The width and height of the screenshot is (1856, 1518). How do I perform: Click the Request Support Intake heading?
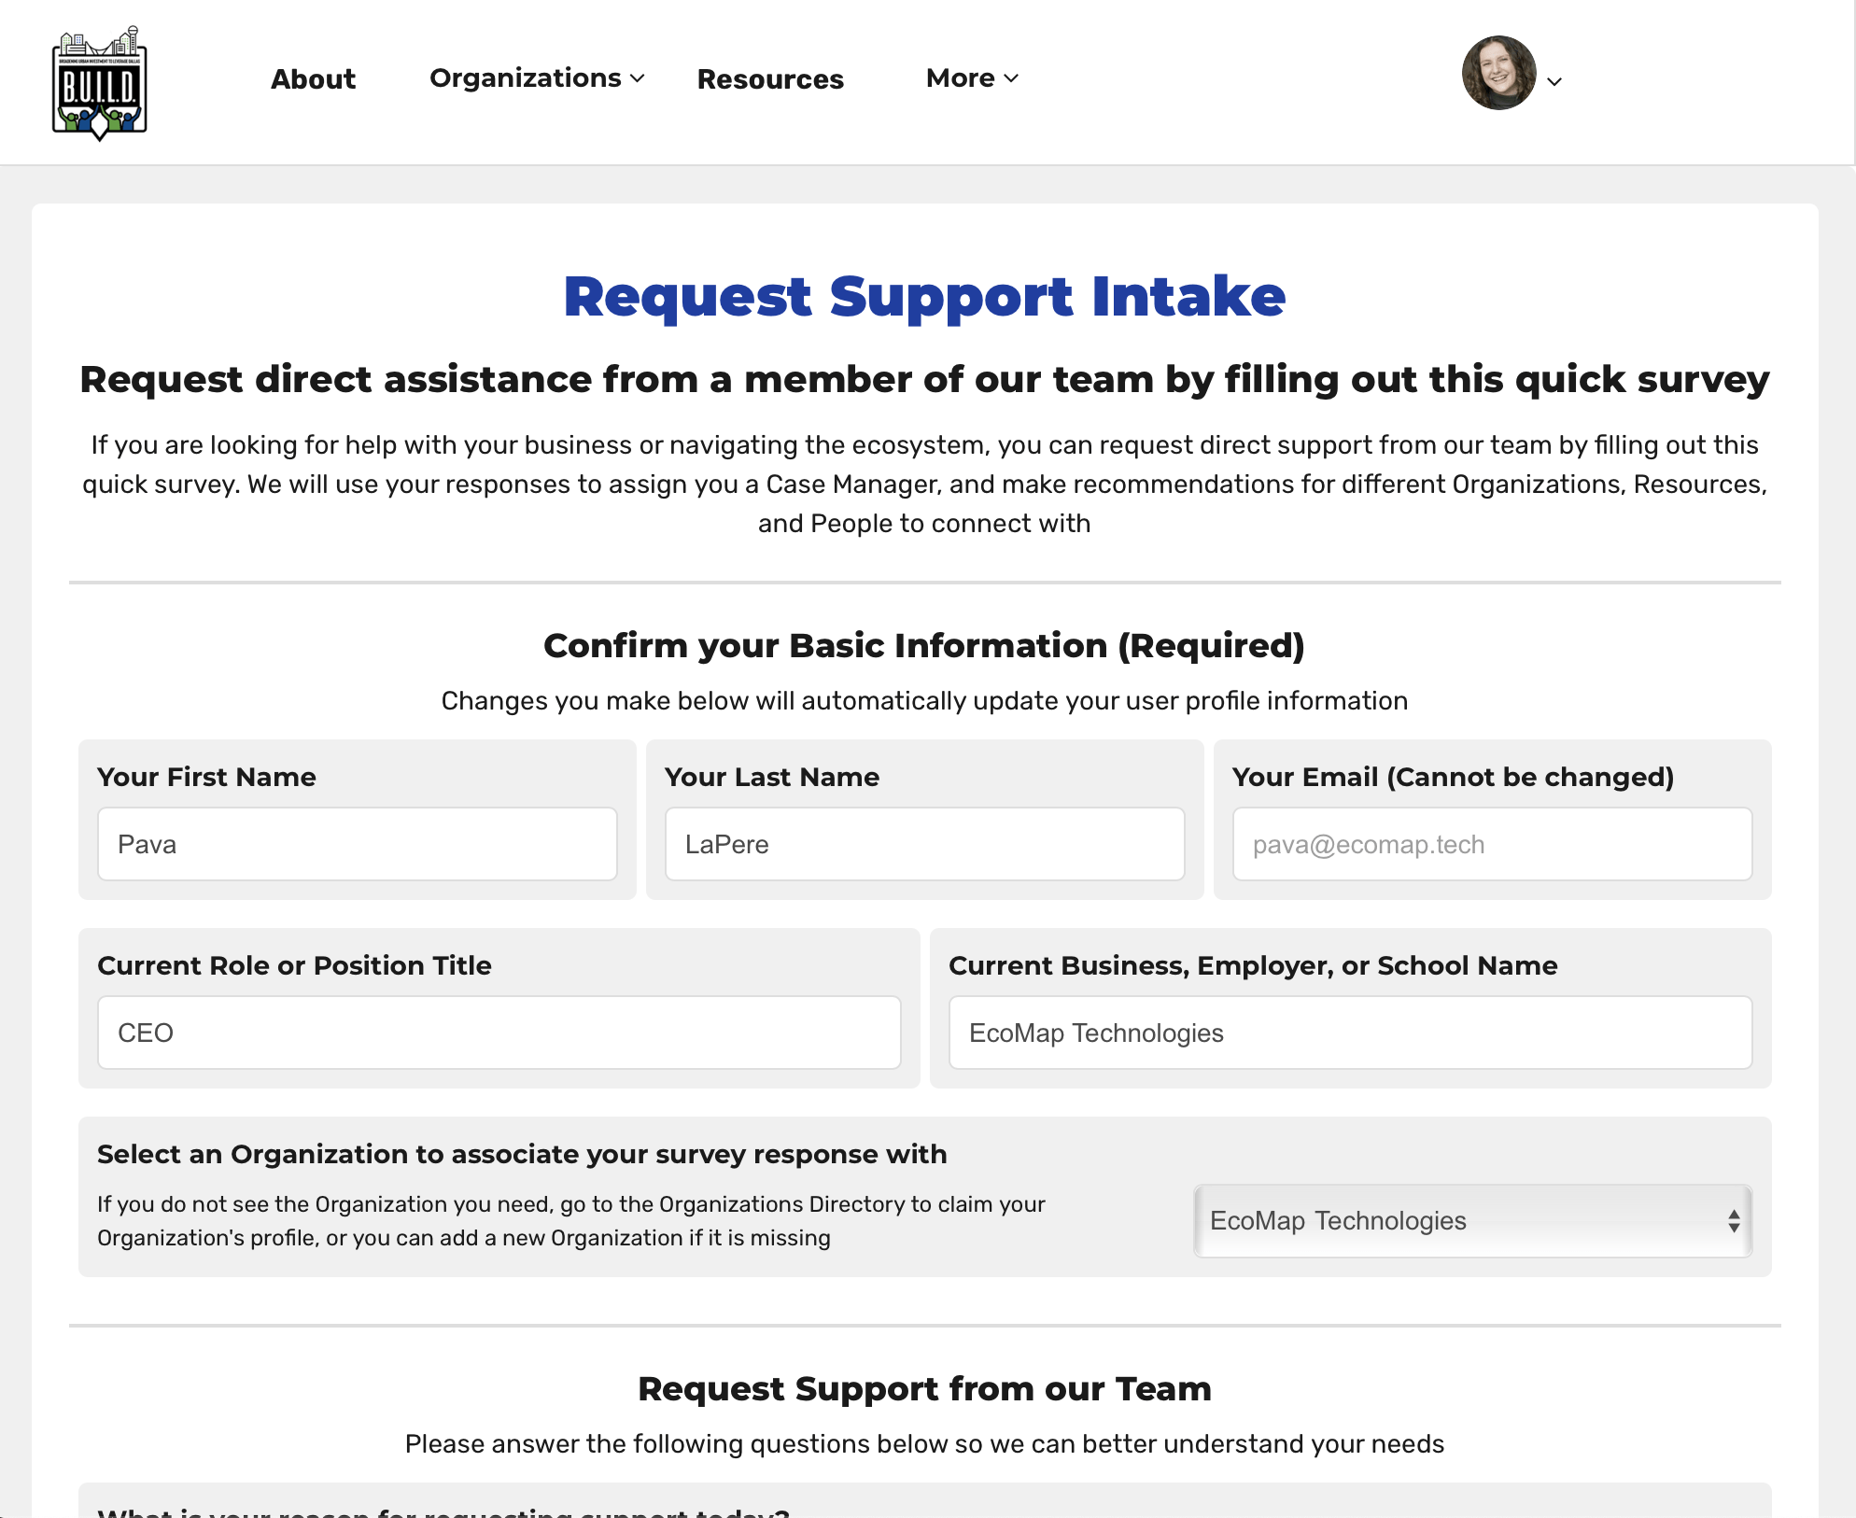[924, 297]
